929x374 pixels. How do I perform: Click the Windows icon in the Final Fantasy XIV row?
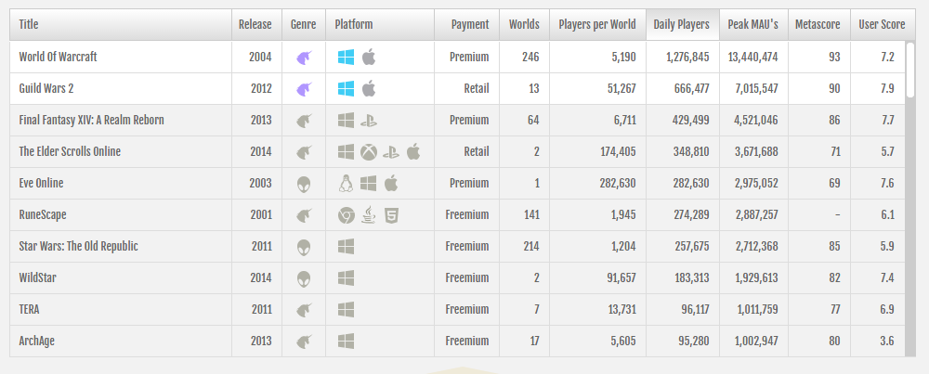346,121
